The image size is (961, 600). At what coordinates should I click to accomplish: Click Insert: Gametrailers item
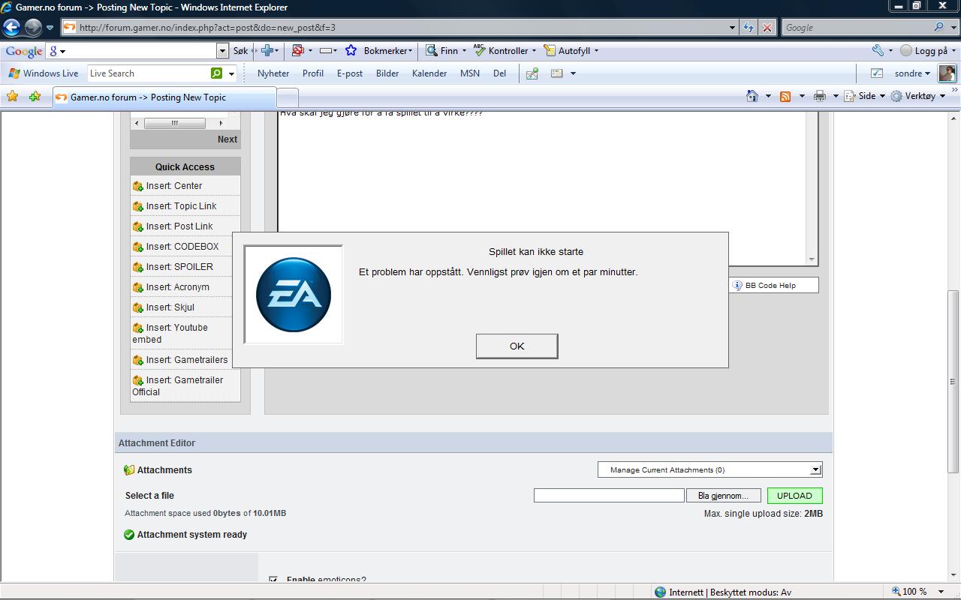(185, 360)
